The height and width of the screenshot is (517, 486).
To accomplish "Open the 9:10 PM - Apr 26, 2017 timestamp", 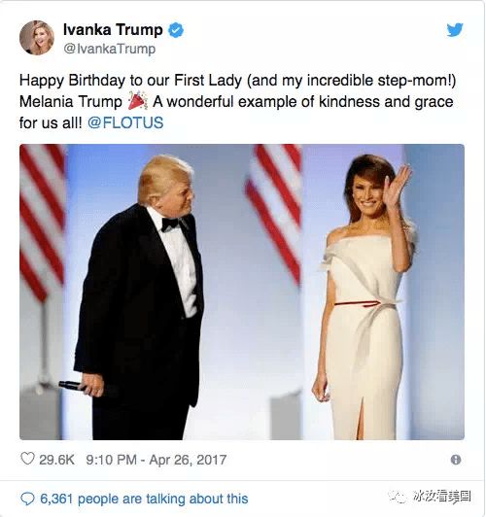I will 156,460.
